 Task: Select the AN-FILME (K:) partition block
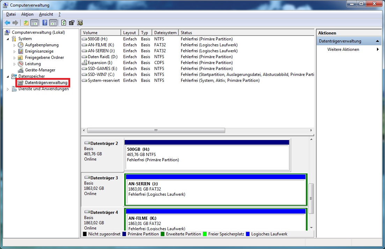216,220
